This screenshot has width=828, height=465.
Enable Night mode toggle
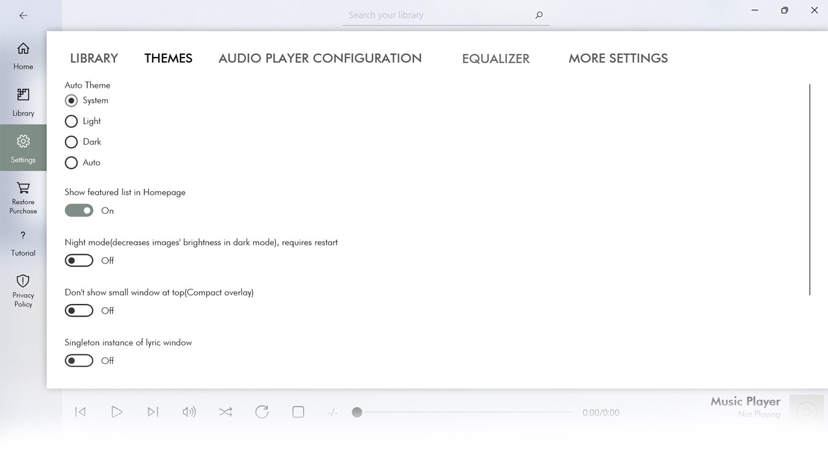coord(79,260)
